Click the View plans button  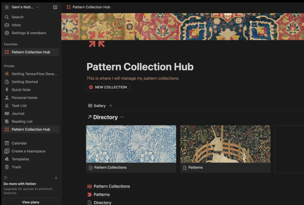(31, 202)
